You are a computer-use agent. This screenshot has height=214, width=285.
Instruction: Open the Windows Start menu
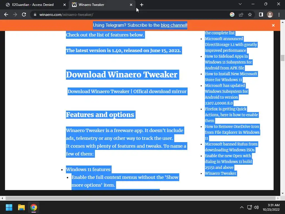click(x=9, y=207)
